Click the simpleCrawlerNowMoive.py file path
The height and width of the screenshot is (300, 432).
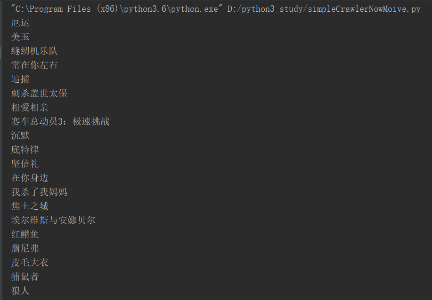pos(324,9)
